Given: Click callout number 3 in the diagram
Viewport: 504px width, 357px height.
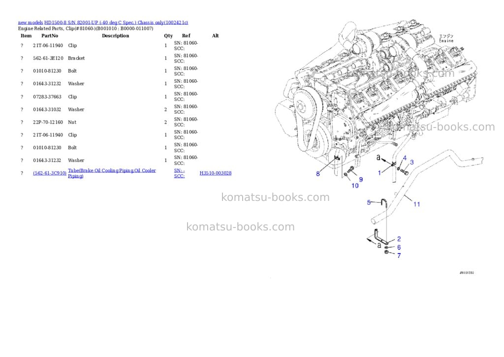Looking at the screenshot, I should pyautogui.click(x=412, y=162).
